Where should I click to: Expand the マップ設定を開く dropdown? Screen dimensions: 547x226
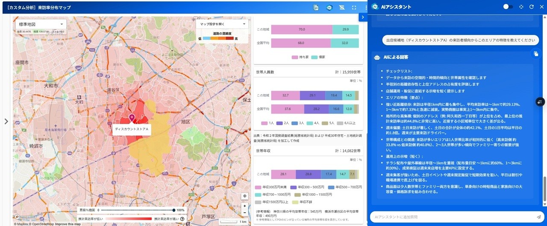tap(222, 24)
